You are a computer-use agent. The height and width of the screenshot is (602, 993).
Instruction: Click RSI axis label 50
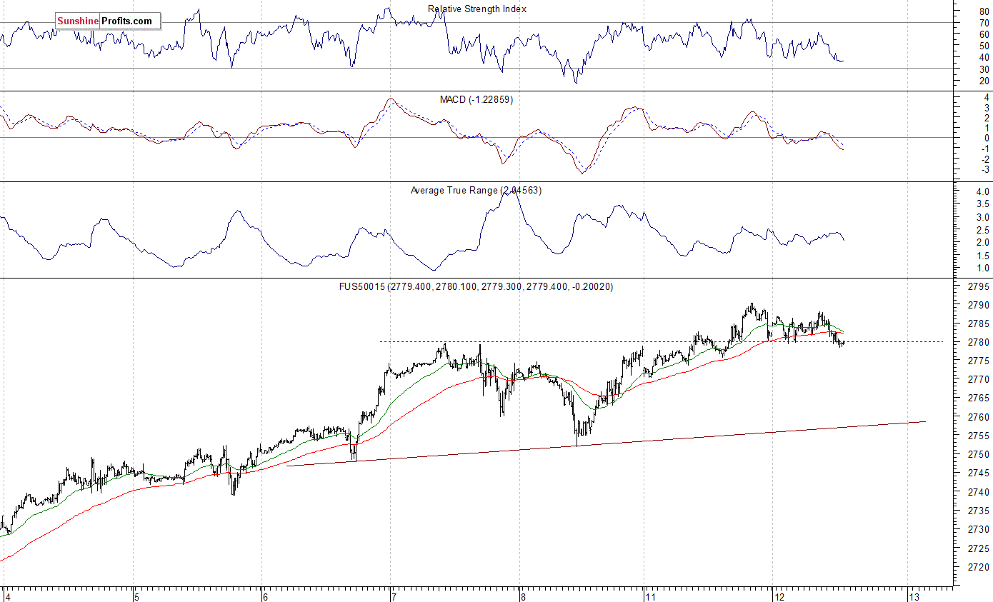(x=984, y=46)
